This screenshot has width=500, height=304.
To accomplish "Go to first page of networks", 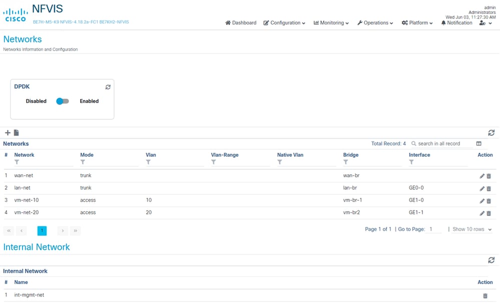I will click(x=9, y=231).
